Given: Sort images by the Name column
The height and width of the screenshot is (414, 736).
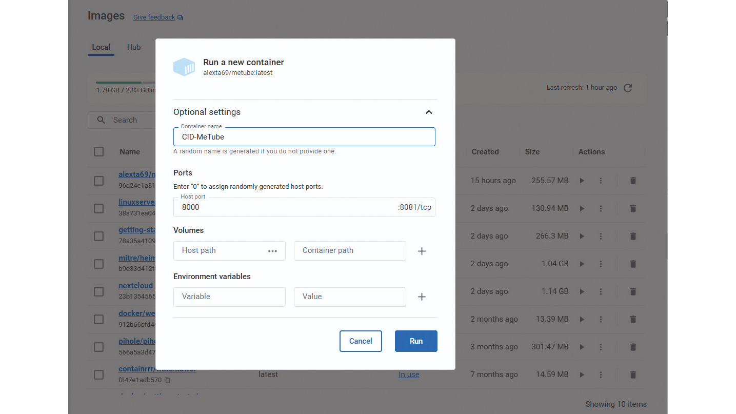Looking at the screenshot, I should [130, 152].
